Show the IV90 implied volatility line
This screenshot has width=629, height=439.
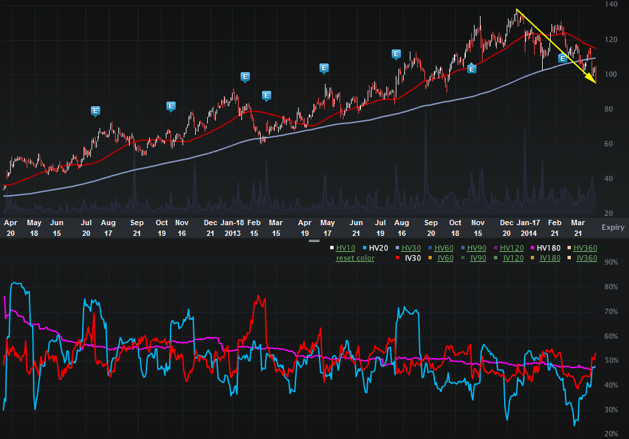(478, 258)
